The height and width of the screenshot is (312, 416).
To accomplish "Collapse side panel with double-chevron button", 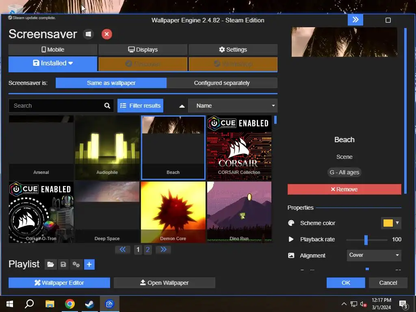I will (x=355, y=20).
